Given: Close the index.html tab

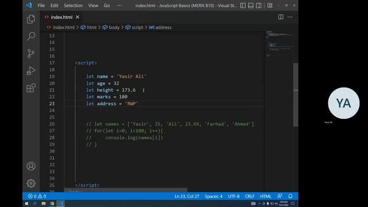Looking at the screenshot, I should [78, 17].
